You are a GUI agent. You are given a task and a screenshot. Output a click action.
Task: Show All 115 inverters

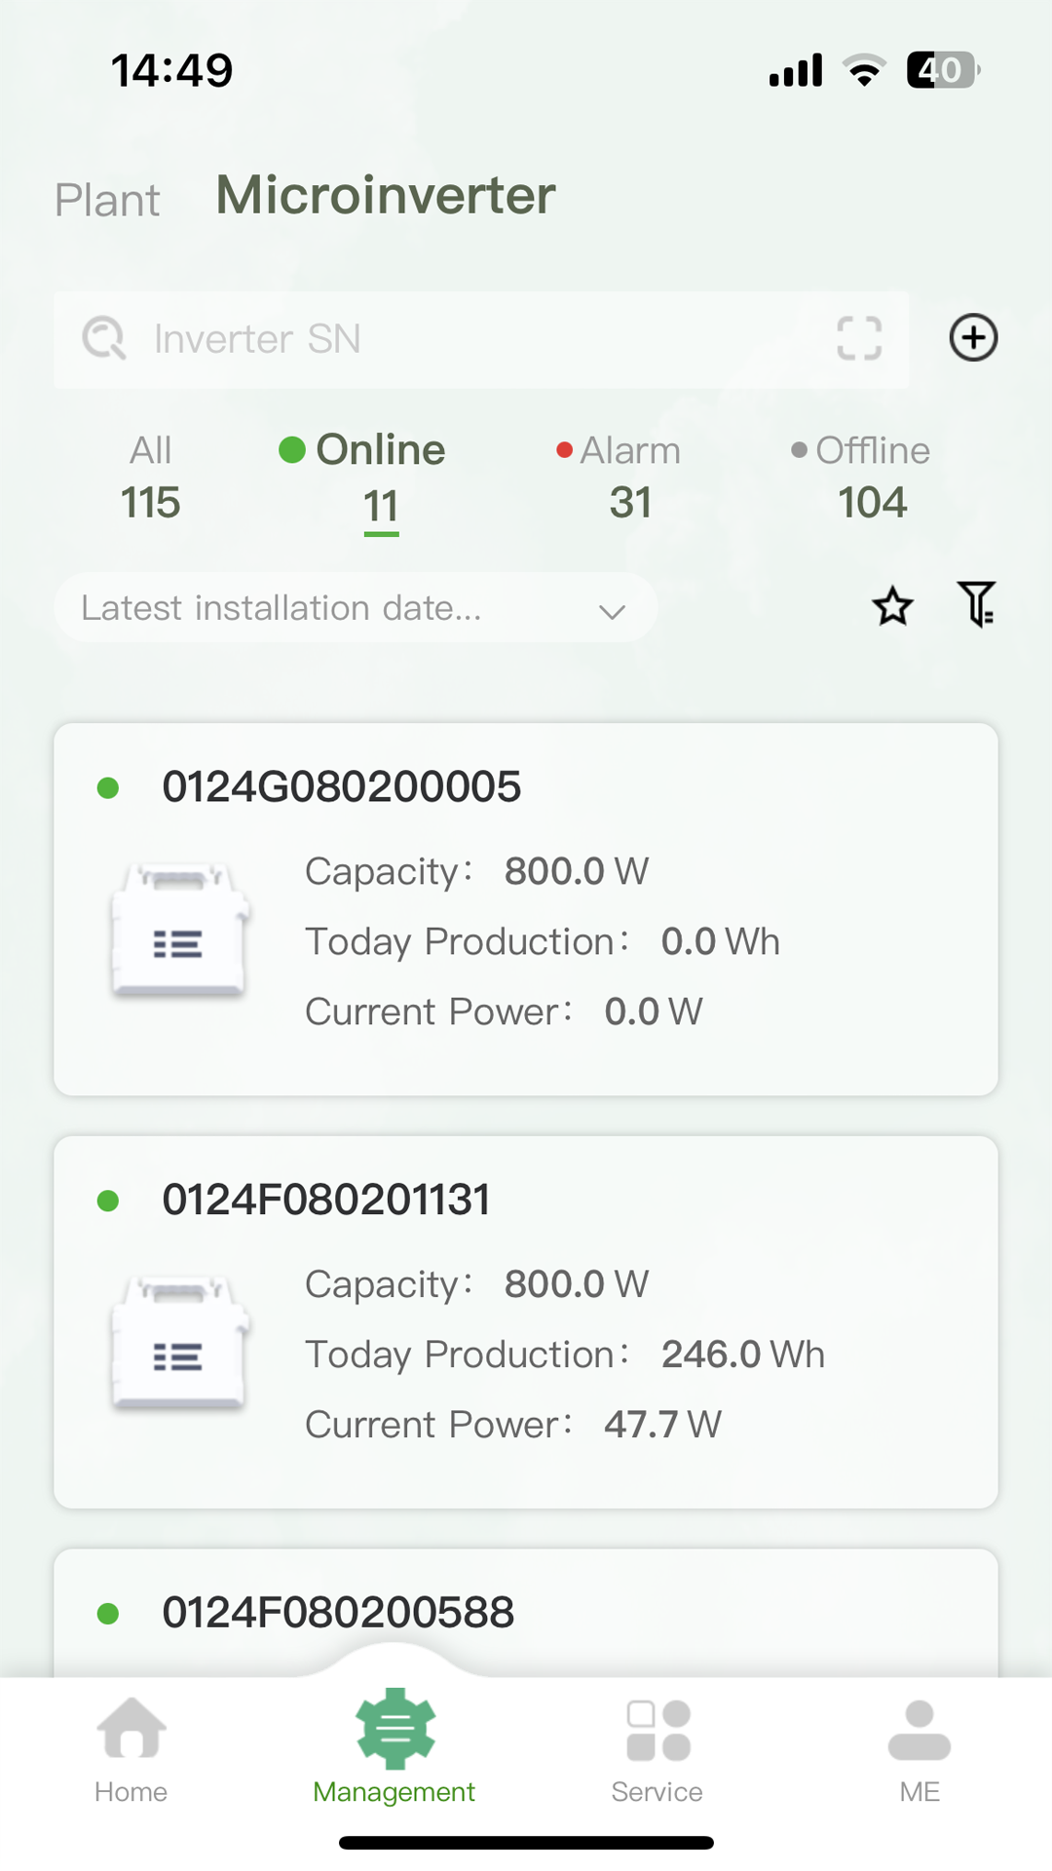151,477
